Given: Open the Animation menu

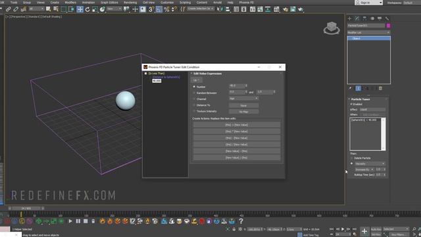Looking at the screenshot, I should [88, 3].
